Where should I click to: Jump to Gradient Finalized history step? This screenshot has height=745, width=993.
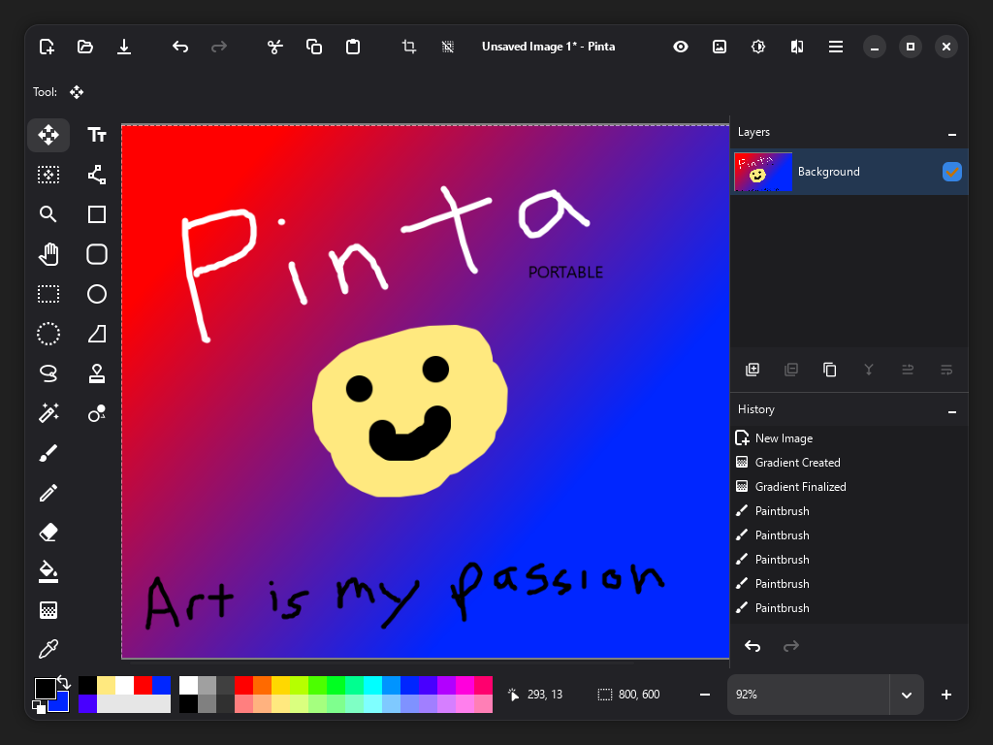tap(800, 487)
